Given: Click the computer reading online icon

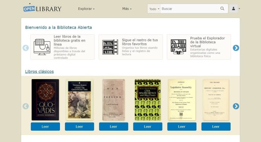Looking at the screenshot, I should click(x=42, y=47).
